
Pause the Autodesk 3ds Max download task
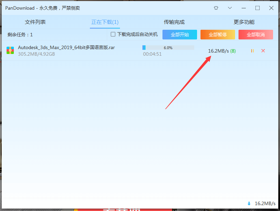tap(252, 51)
